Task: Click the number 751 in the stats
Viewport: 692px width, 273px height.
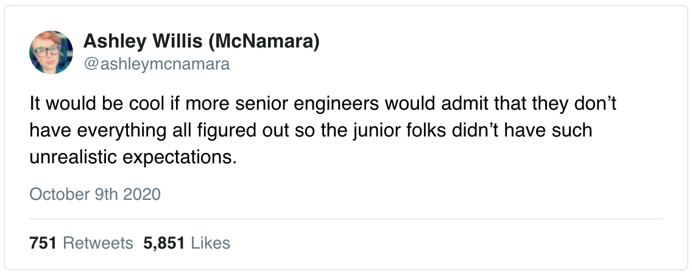Action: 43,243
